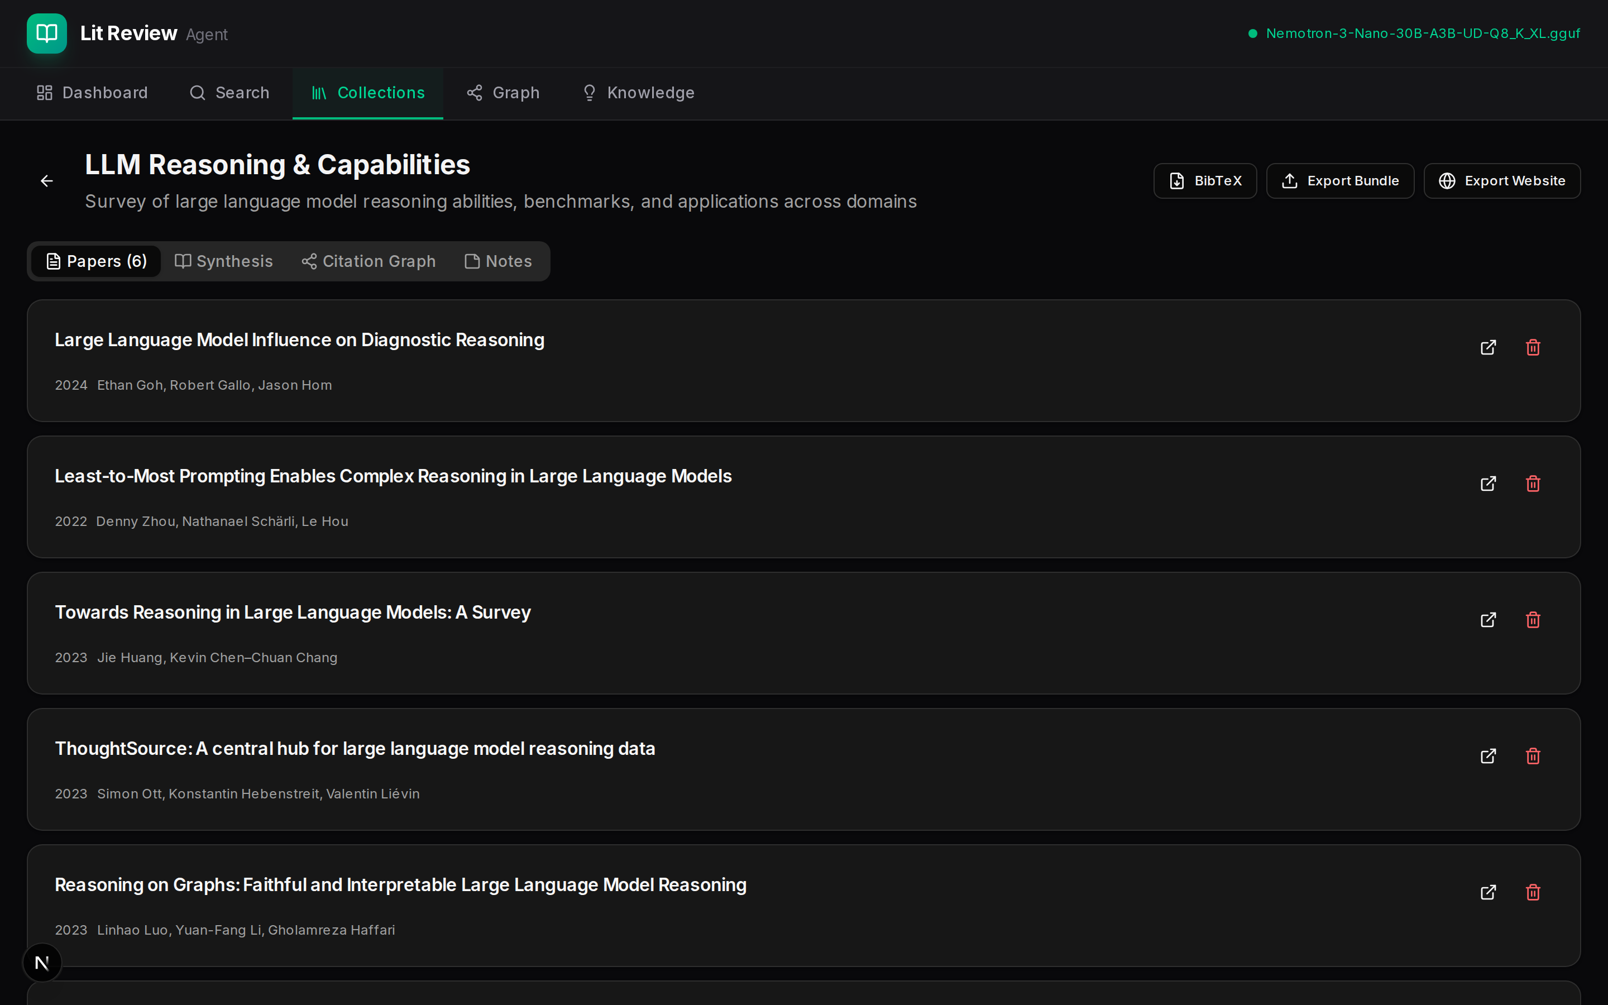Go to the Dashboard page
1608x1005 pixels.
point(92,93)
